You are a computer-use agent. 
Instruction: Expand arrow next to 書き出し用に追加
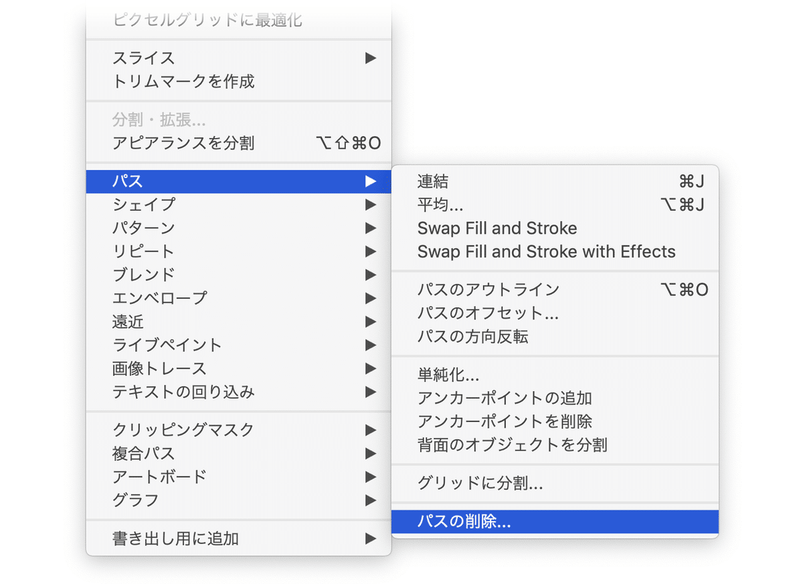370,538
